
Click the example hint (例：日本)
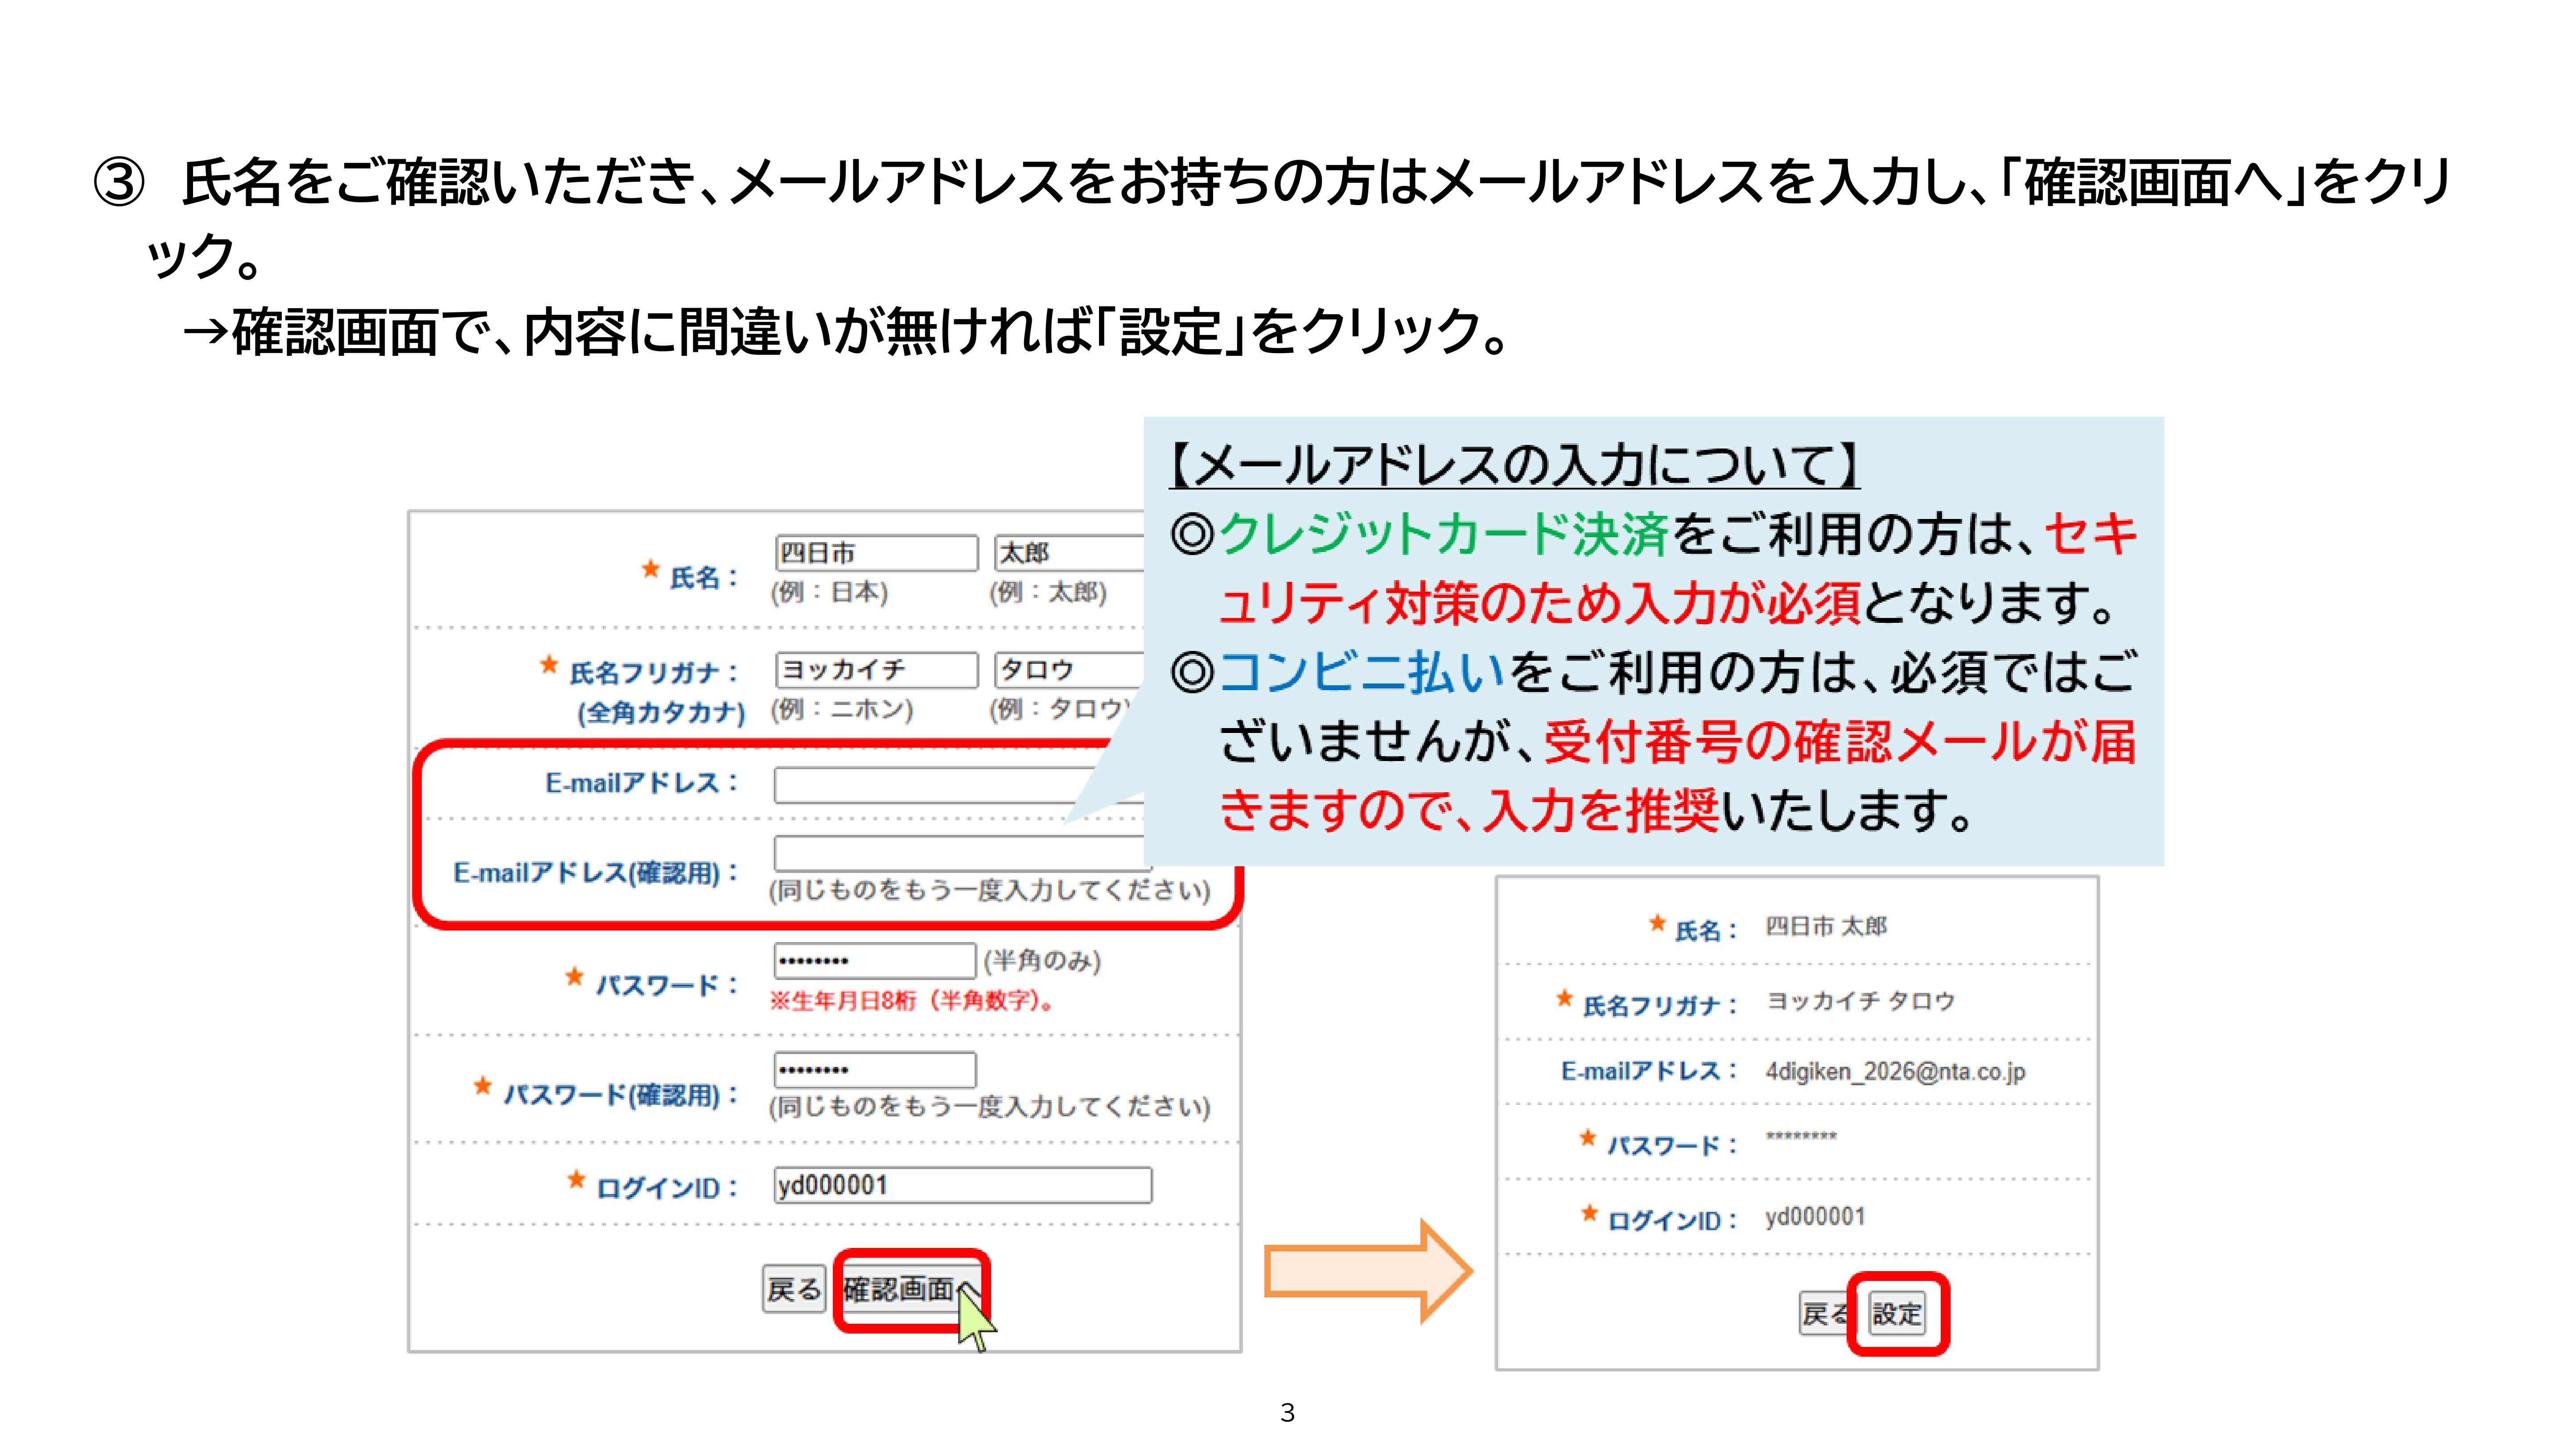click(x=829, y=592)
